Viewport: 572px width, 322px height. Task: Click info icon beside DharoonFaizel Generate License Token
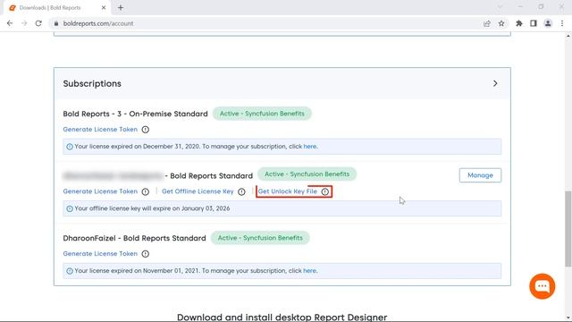tap(145, 254)
